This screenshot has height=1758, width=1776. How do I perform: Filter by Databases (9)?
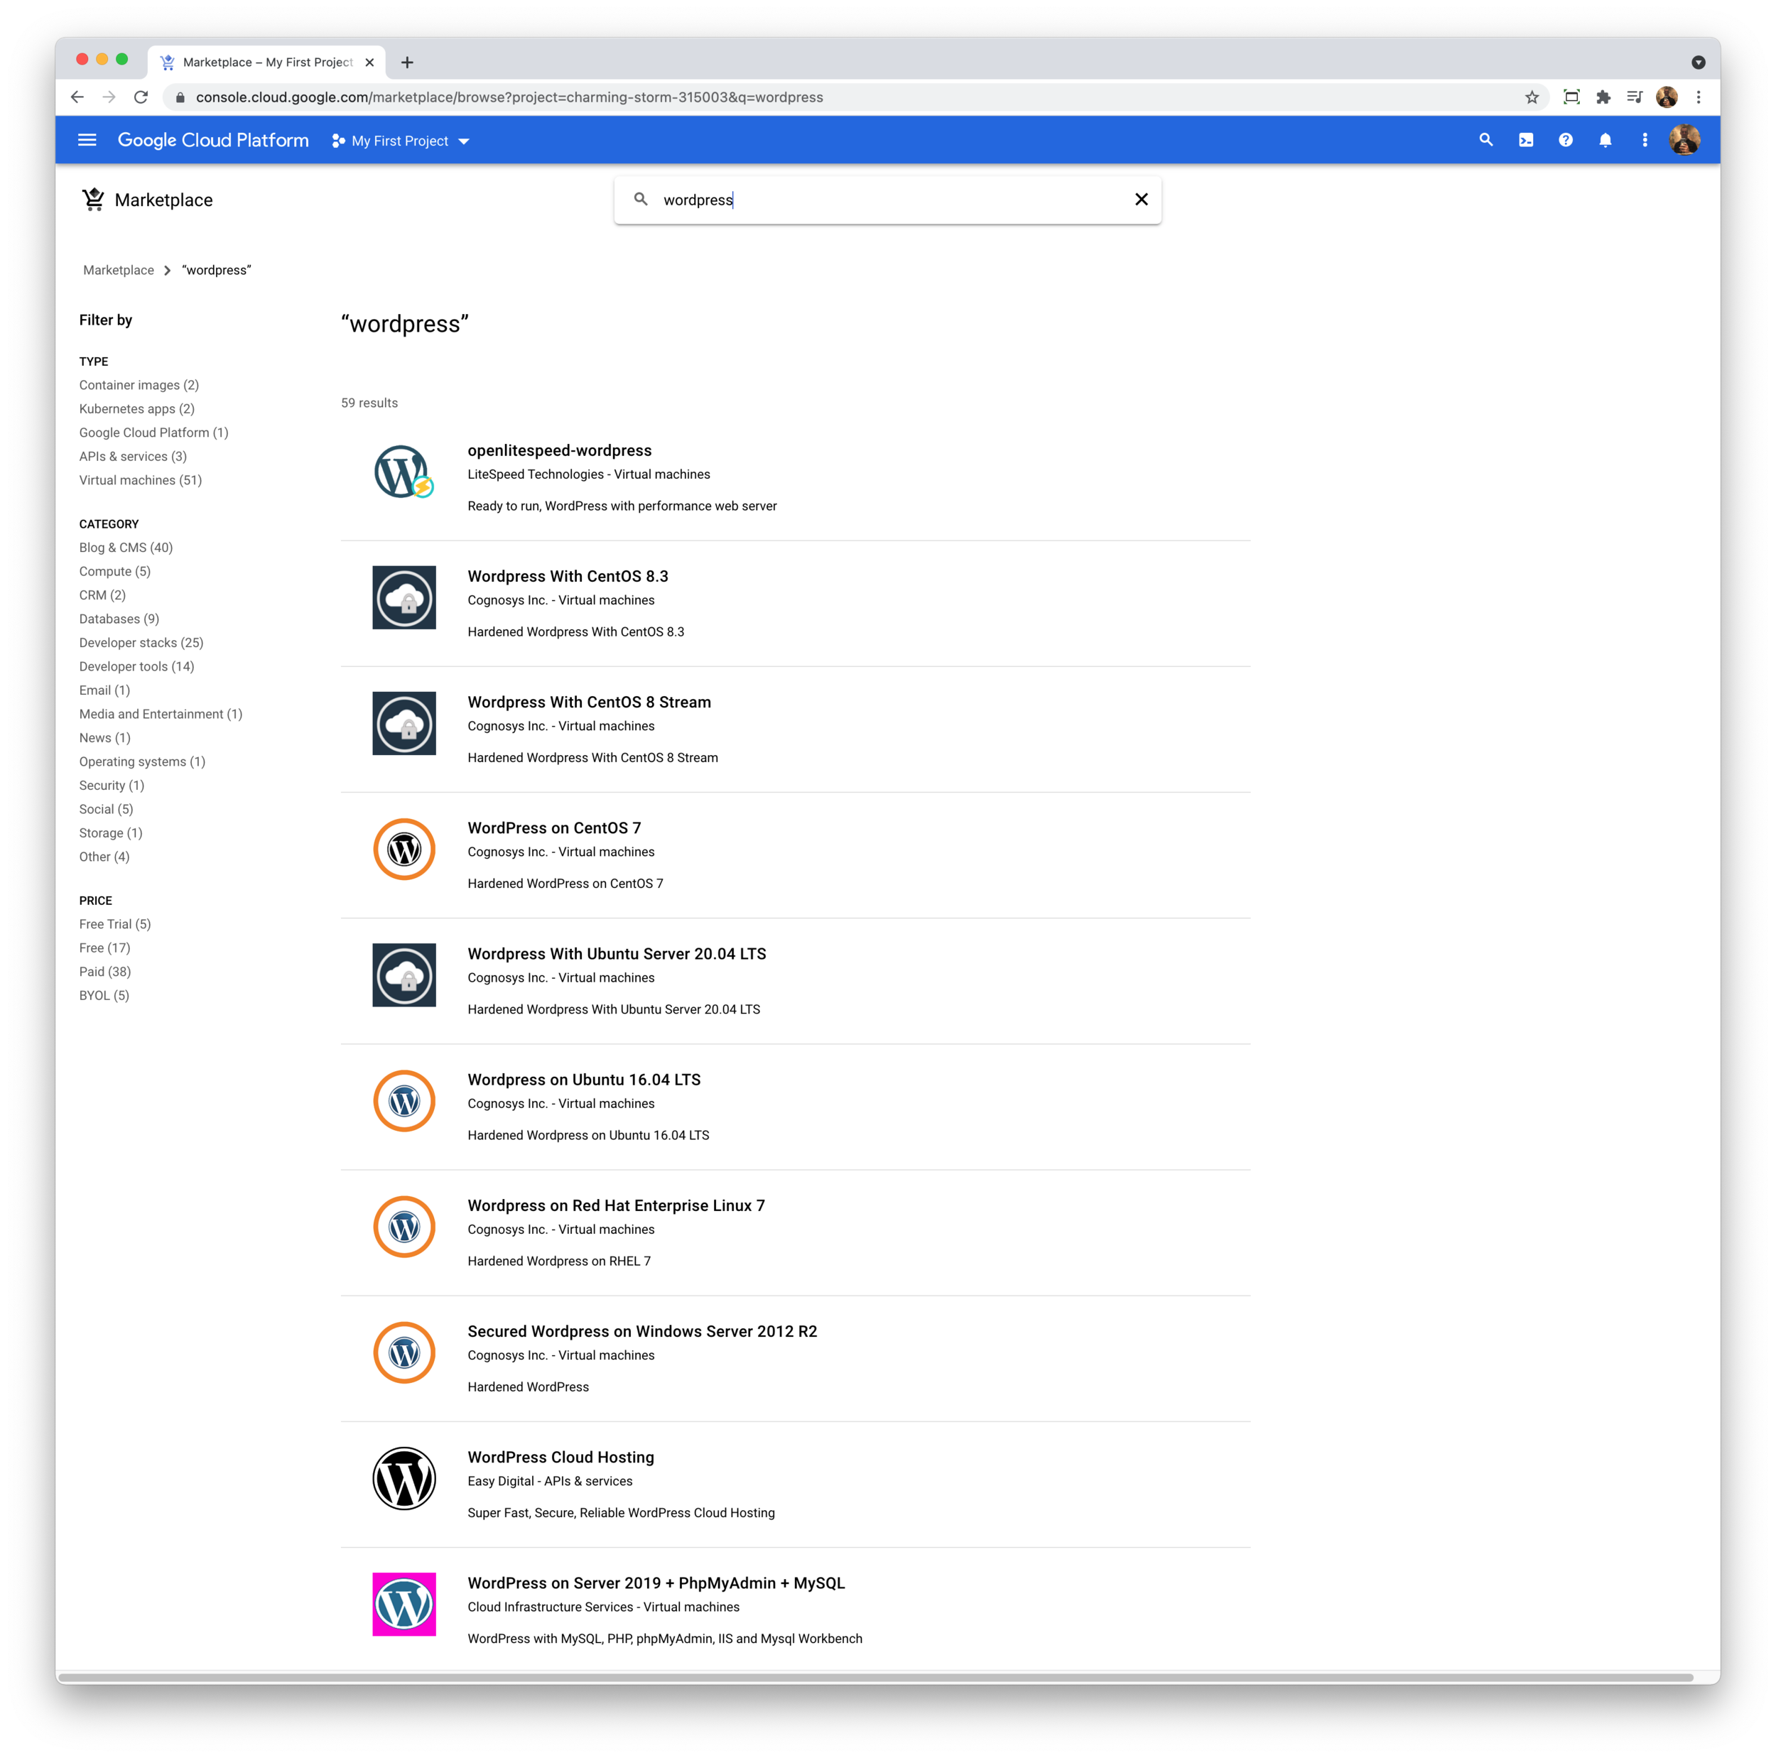pos(119,619)
